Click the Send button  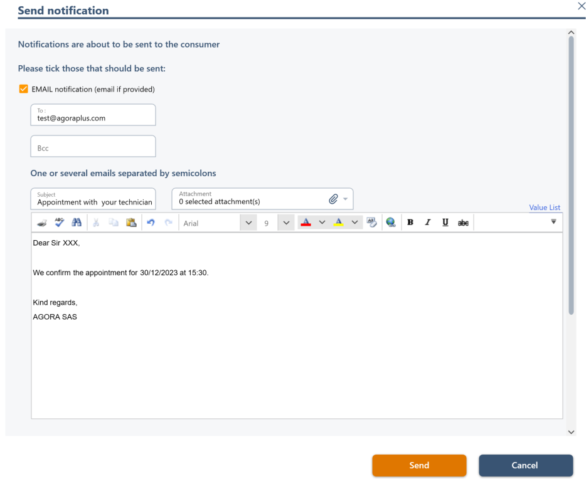click(419, 465)
